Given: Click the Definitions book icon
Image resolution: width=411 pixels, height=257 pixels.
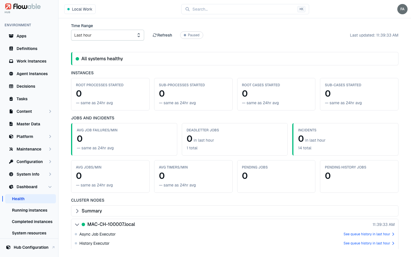Looking at the screenshot, I should pyautogui.click(x=11, y=49).
